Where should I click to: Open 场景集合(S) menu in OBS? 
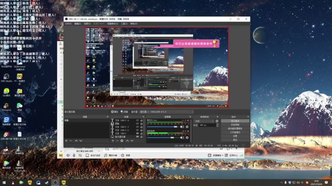tap(112, 24)
